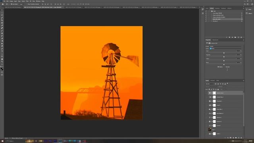Toggle Show Transform Controls checkbox
Screen dimensions: 254x143
coord(27,4)
